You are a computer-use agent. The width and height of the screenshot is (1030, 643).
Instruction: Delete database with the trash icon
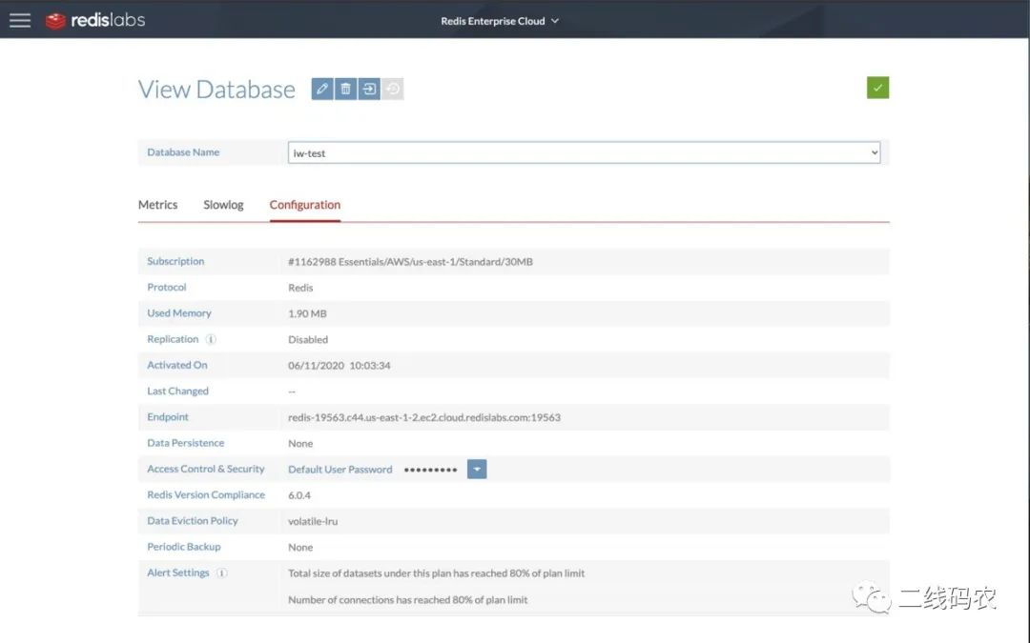point(345,89)
